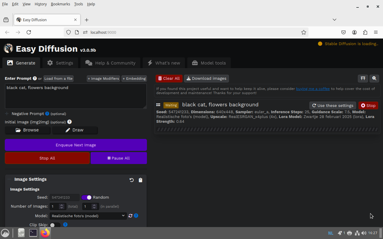Click the clipboard paste icon in Image Settings
This screenshot has width=383, height=239.
tap(141, 180)
